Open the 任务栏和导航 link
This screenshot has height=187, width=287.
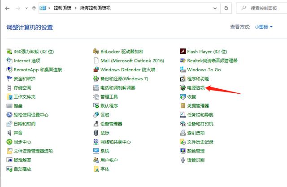point(200,115)
